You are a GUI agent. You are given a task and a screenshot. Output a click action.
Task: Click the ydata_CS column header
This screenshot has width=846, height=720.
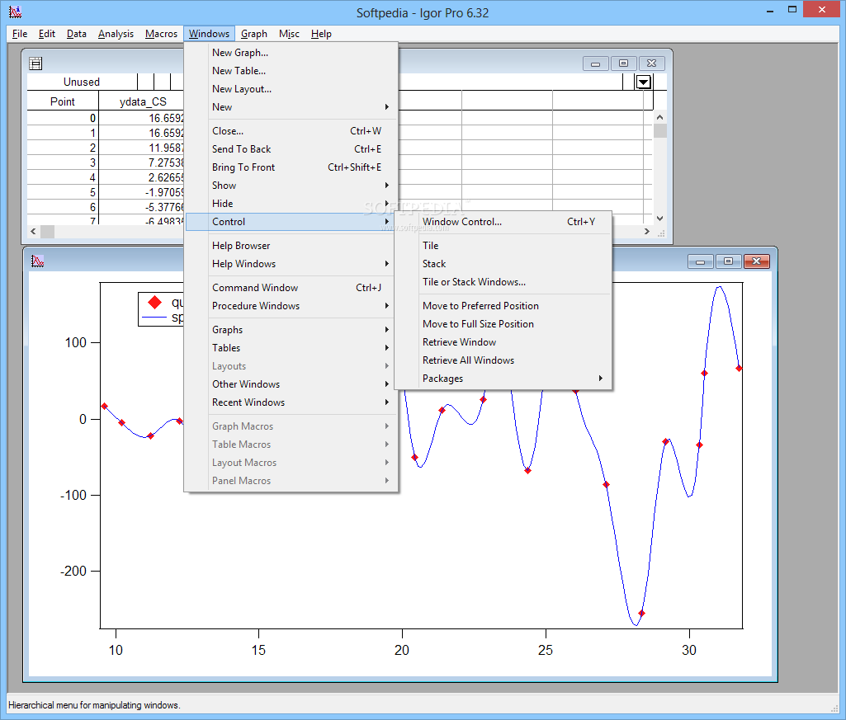142,101
